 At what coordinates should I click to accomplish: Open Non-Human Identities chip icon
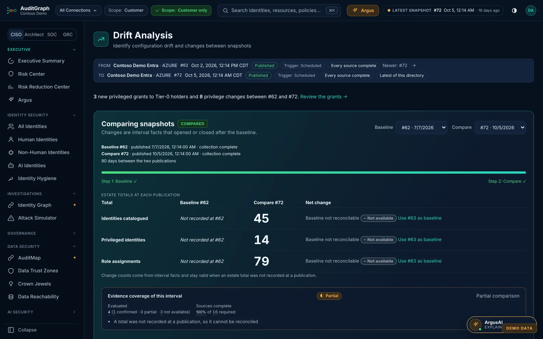click(11, 152)
